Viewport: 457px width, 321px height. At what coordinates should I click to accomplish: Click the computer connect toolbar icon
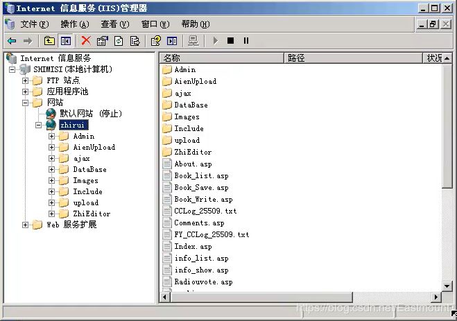click(193, 41)
